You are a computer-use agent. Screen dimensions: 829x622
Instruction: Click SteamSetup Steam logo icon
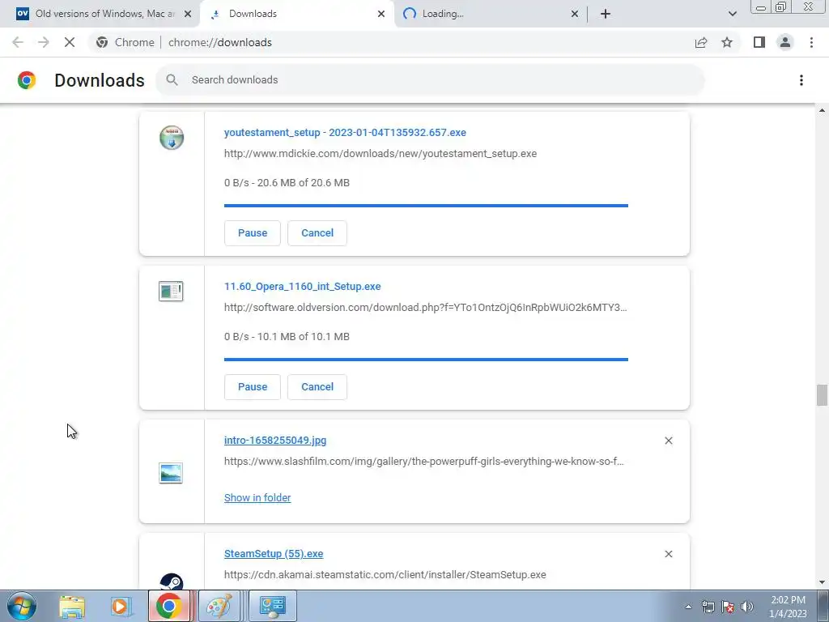(172, 582)
